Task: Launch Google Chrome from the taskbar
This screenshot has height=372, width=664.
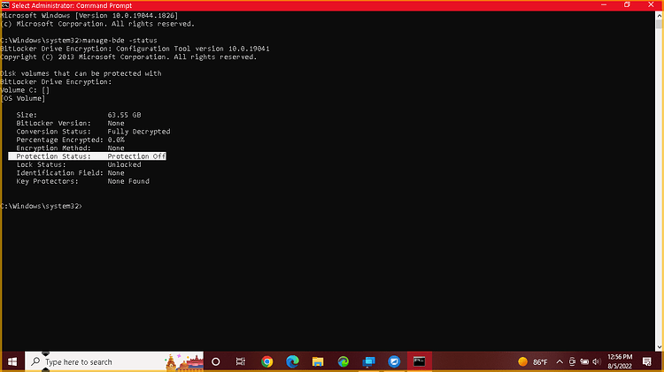Action: (x=266, y=362)
